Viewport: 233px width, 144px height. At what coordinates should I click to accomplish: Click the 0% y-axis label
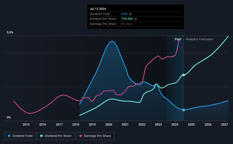(9, 117)
